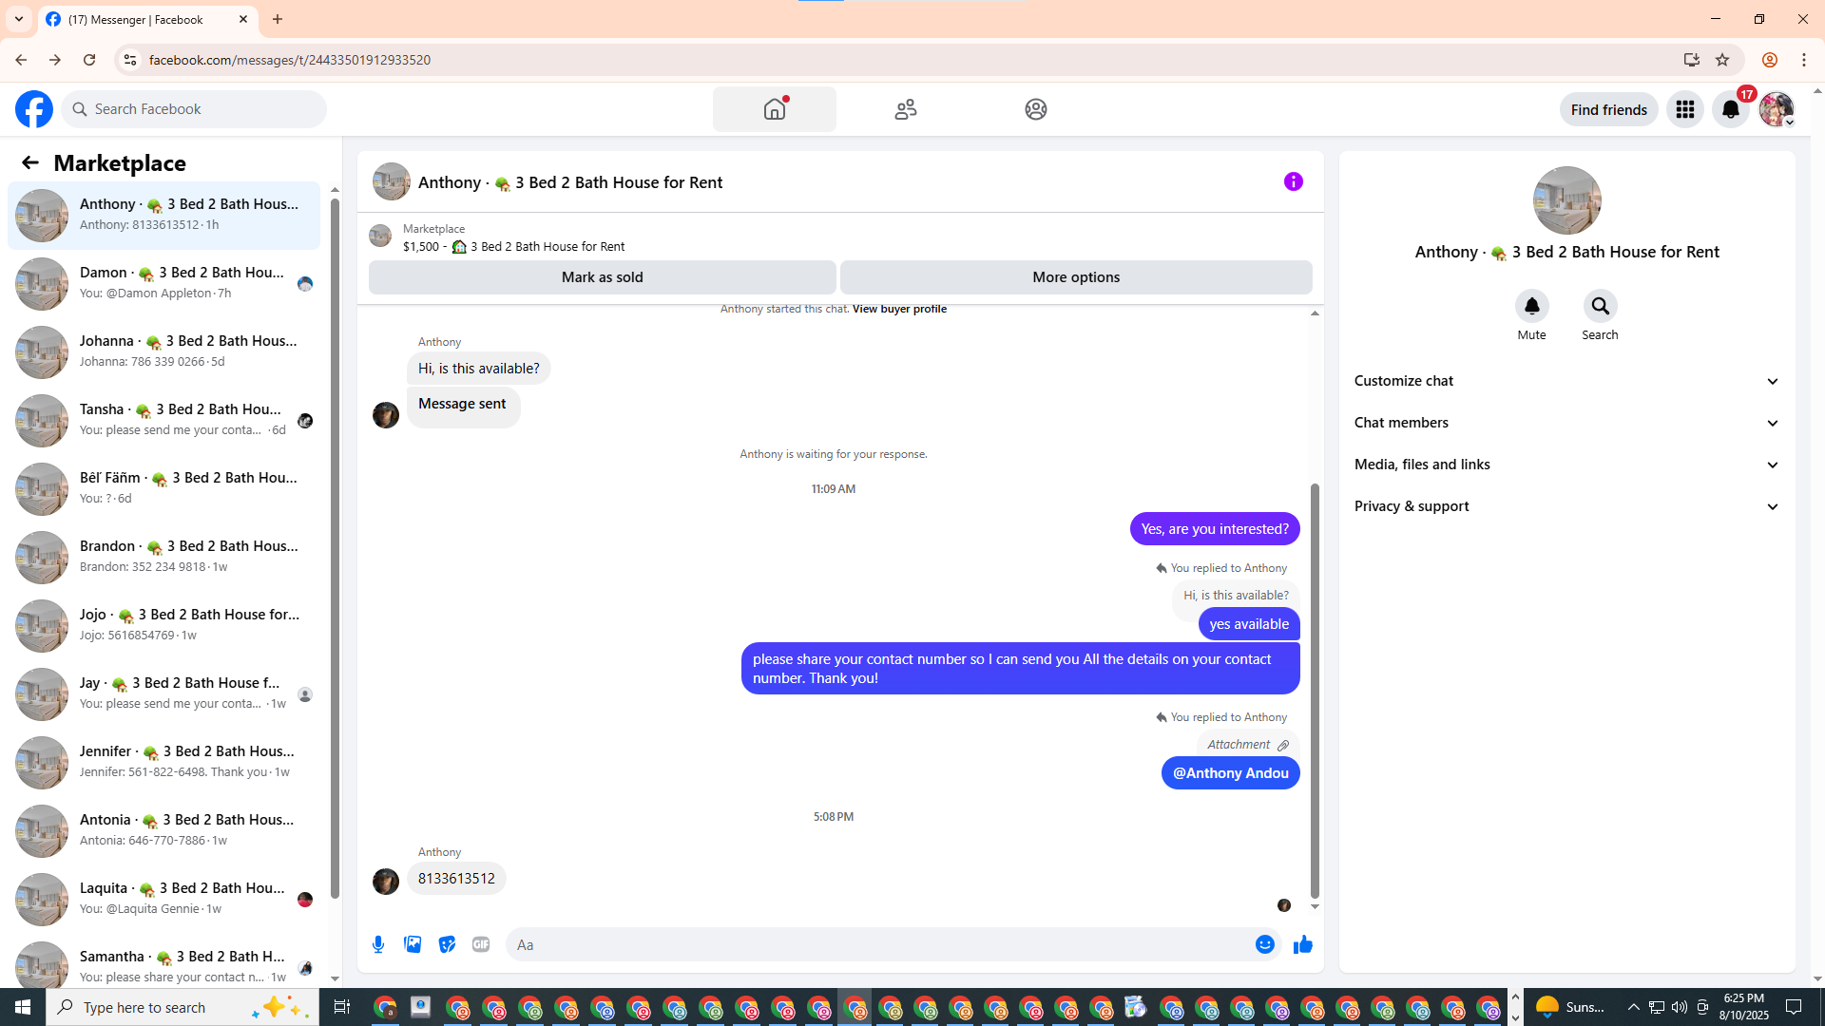Screen dimensions: 1825x1026
Task: Open the emoji picker in message box
Action: pyautogui.click(x=1264, y=944)
